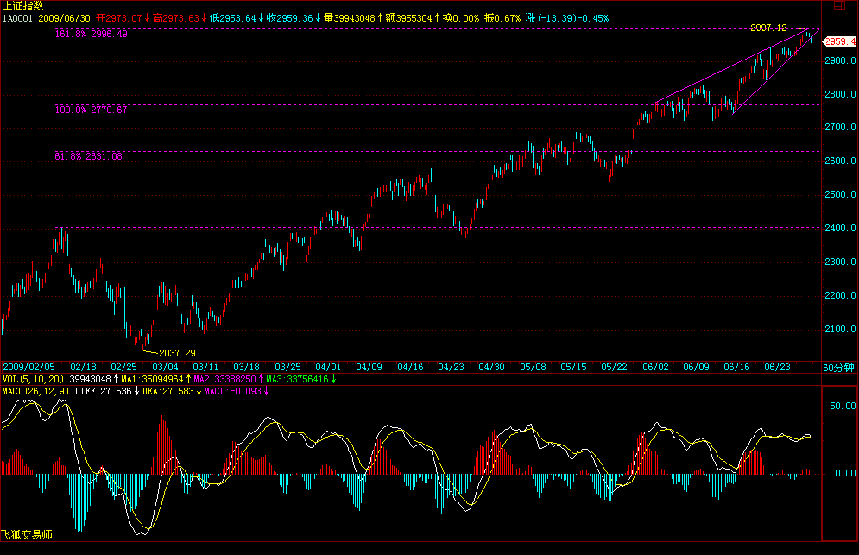Click the close price 收2959.36
The image size is (859, 555).
[x=290, y=18]
